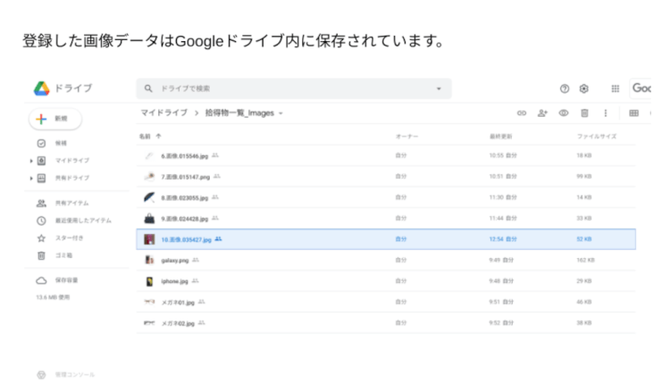This screenshot has height=391, width=670.
Task: Open 最近使用したアイテム (Recent)
Action: click(x=82, y=220)
